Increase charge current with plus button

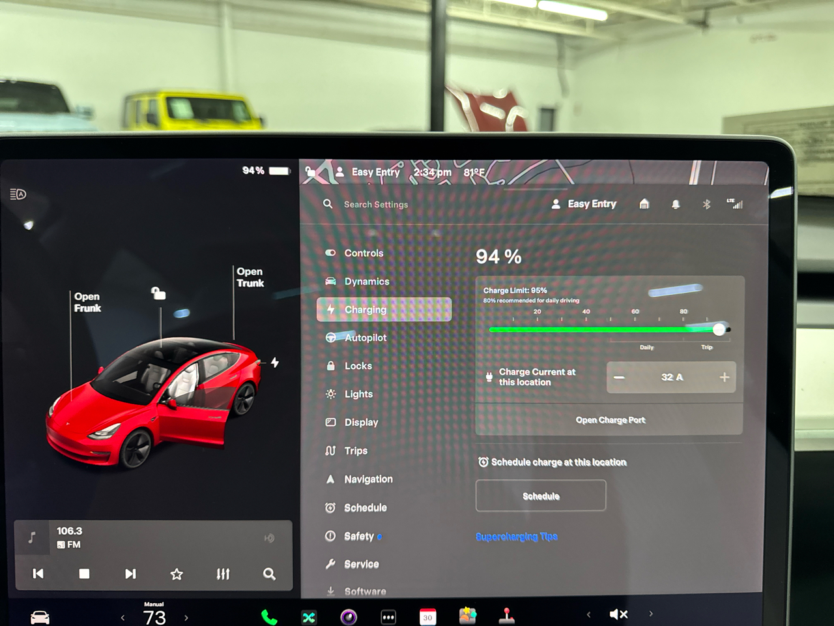pyautogui.click(x=724, y=378)
